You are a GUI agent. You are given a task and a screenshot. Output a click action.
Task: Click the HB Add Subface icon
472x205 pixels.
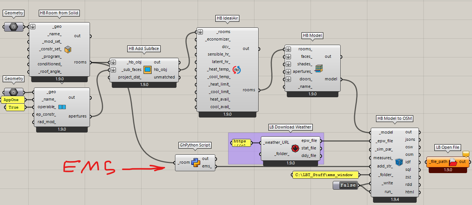click(x=148, y=69)
